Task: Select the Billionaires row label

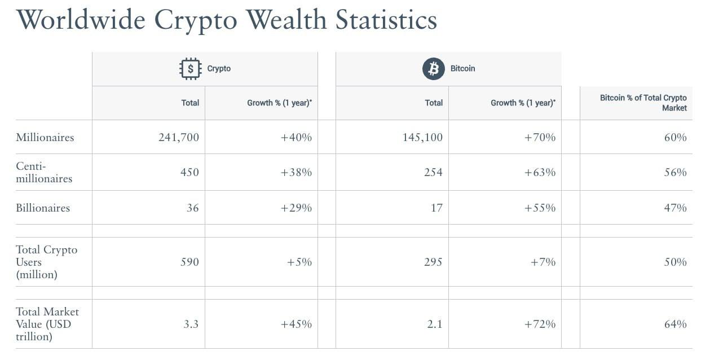Action: pyautogui.click(x=43, y=208)
